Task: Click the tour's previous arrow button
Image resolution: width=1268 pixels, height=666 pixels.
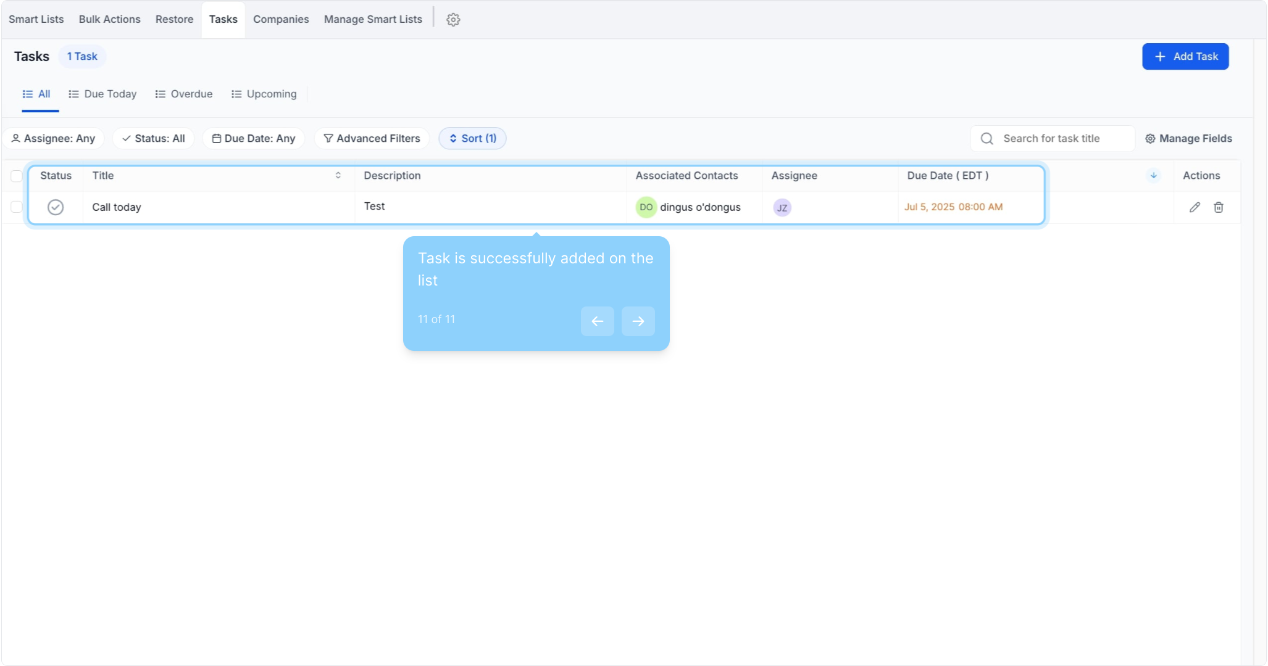Action: click(x=597, y=321)
